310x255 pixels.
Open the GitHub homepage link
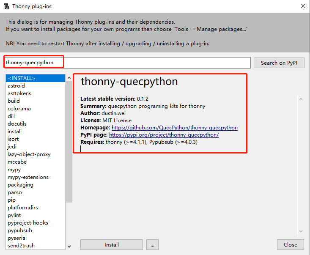pos(175,128)
